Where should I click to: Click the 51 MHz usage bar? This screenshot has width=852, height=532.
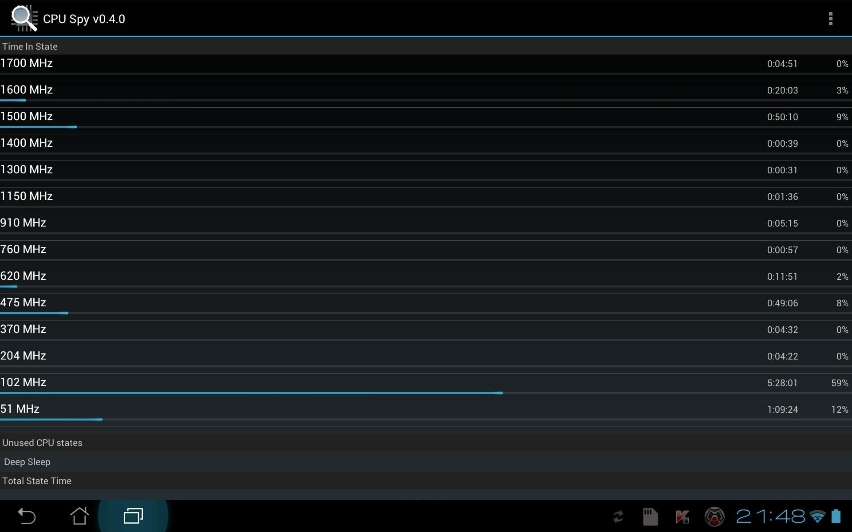(x=51, y=419)
